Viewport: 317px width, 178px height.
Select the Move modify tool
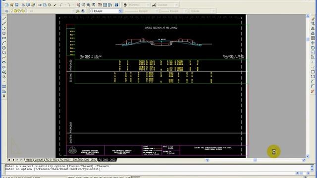click(313, 43)
